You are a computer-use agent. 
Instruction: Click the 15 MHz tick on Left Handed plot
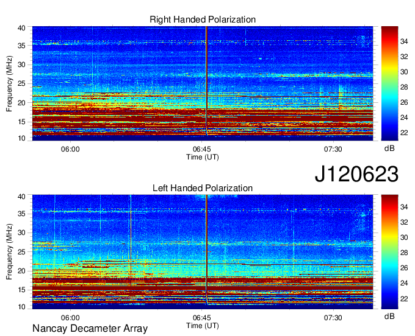pyautogui.click(x=21, y=290)
